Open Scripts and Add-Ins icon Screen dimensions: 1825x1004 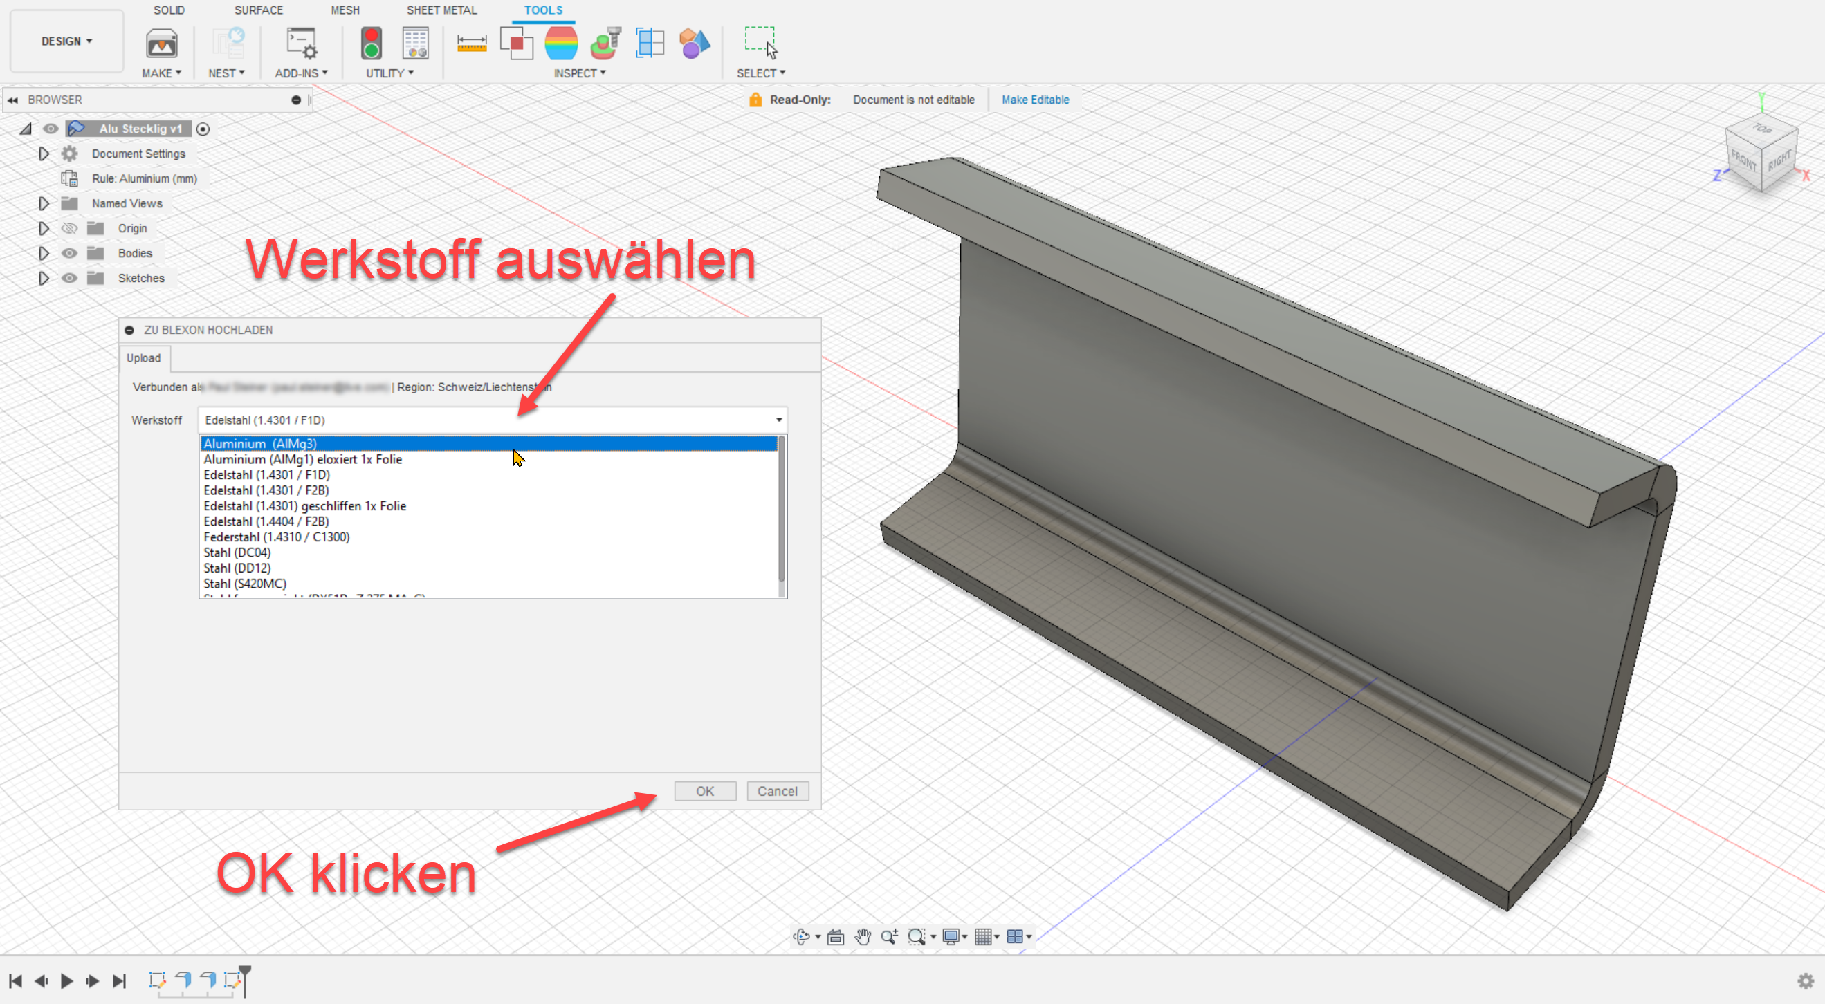tap(302, 44)
